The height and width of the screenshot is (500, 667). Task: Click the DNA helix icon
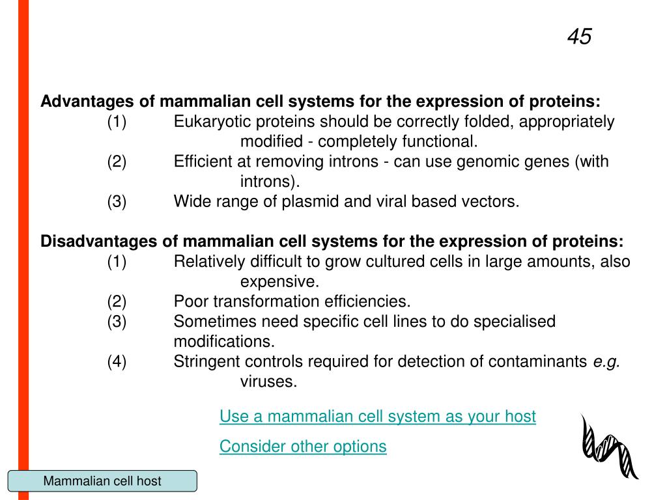[609, 447]
